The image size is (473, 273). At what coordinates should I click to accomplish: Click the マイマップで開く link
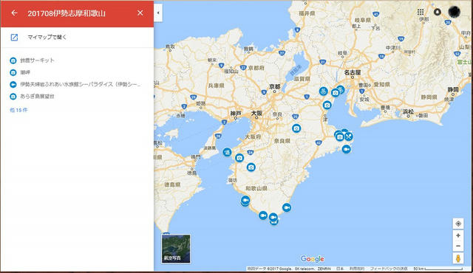coord(47,37)
